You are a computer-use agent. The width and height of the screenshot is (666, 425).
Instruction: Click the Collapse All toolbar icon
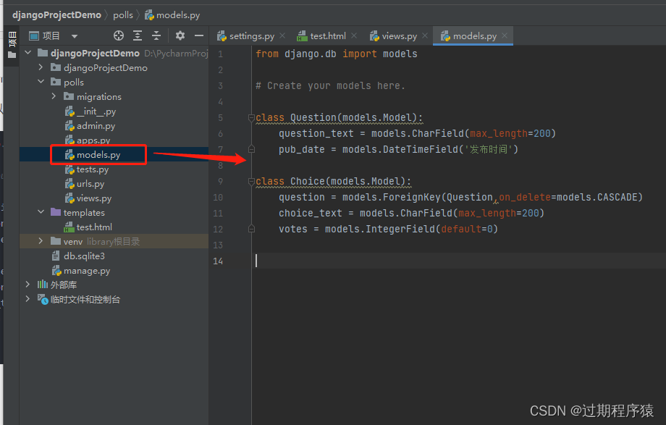click(156, 35)
